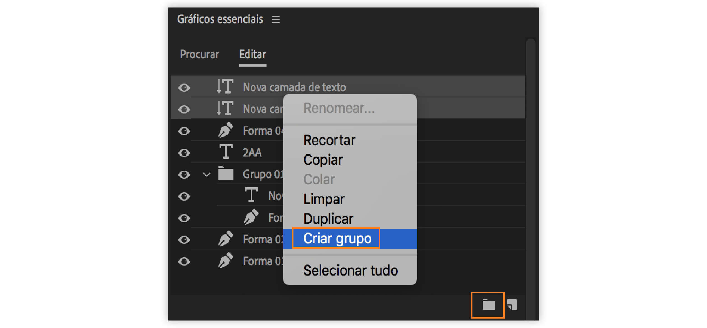Select Duplicar in the context menu

tap(328, 218)
